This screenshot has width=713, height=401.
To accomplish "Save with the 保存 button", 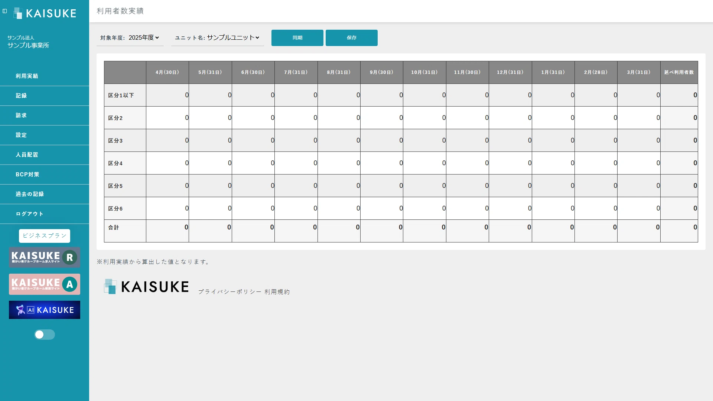I will (352, 38).
